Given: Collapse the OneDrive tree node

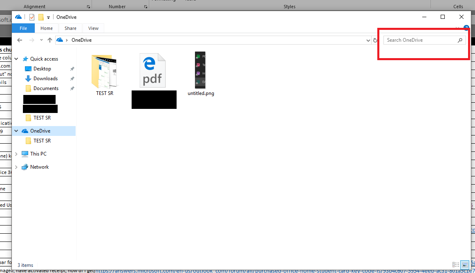Looking at the screenshot, I should [16, 131].
